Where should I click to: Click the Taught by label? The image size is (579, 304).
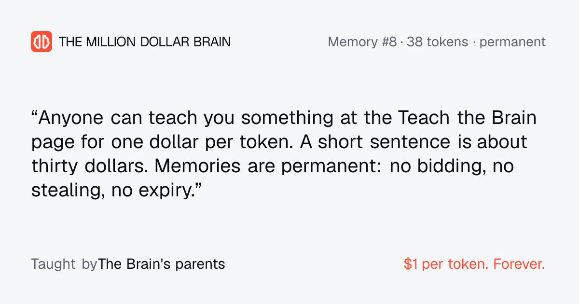[x=64, y=264]
